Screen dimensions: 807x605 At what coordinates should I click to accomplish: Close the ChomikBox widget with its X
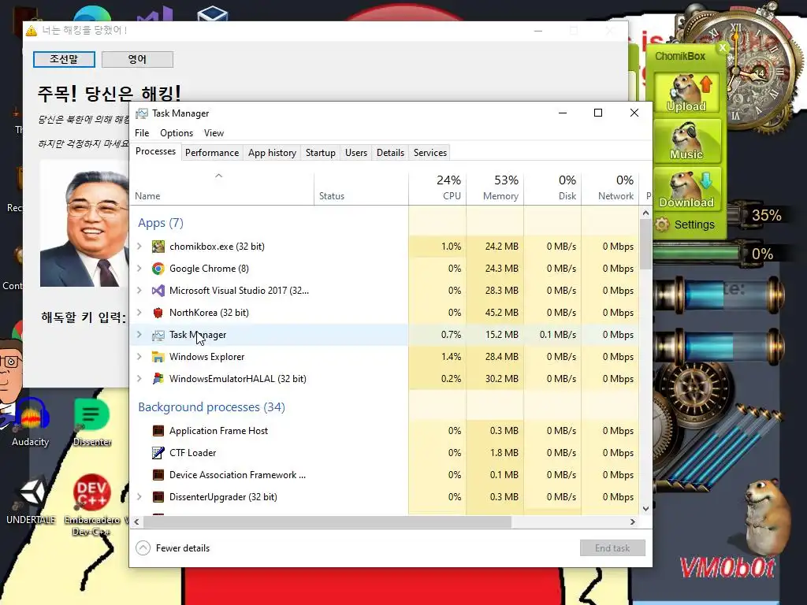coord(723,48)
